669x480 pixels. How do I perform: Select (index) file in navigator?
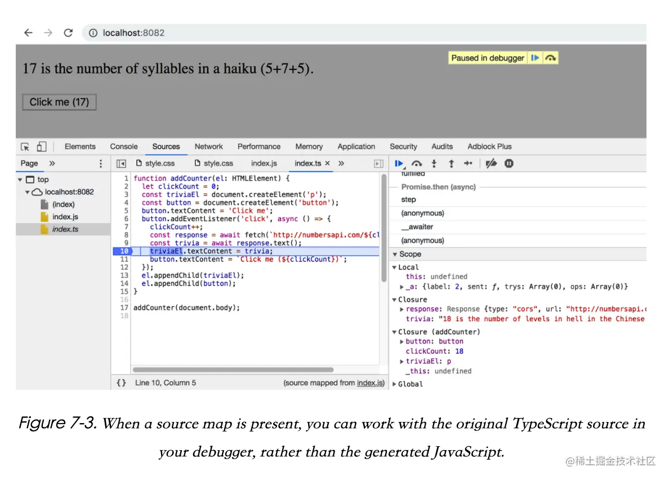pyautogui.click(x=63, y=205)
